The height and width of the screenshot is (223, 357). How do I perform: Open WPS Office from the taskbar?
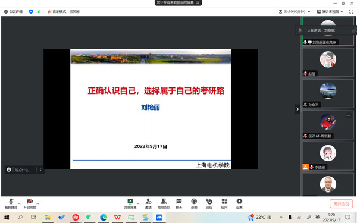(117, 217)
